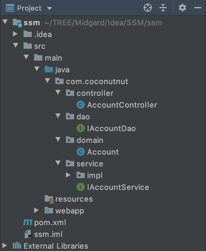The image size is (206, 251).
Task: Click the Collapse All icon in header
Action: tap(163, 8)
